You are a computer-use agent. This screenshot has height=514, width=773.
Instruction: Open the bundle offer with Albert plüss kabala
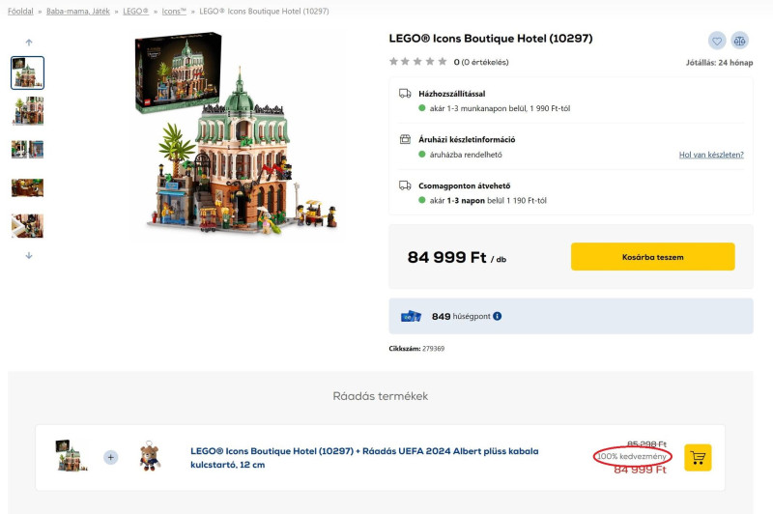364,457
